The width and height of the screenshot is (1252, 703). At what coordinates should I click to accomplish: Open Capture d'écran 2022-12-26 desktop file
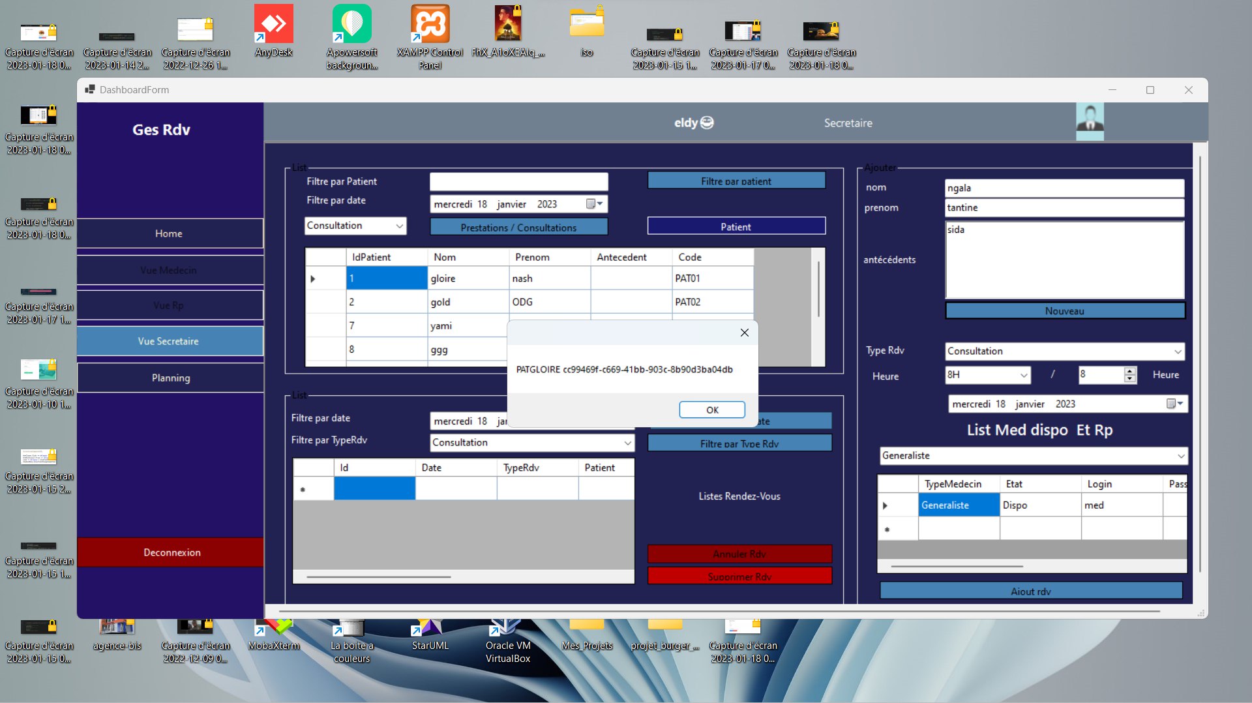[195, 43]
